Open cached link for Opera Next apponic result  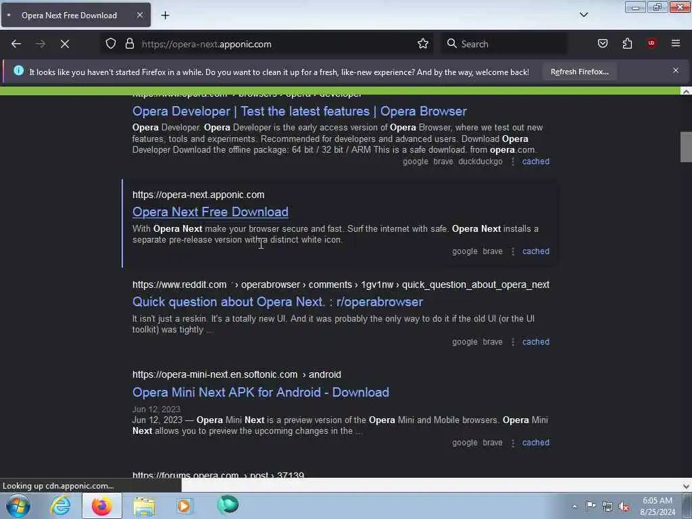[536, 251]
